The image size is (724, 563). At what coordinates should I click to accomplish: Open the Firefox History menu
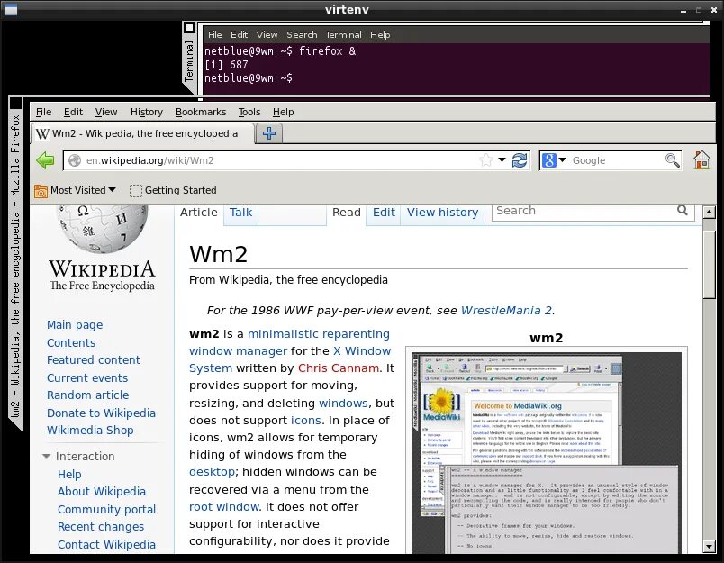pyautogui.click(x=147, y=112)
